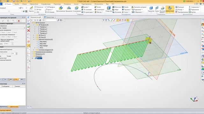204x114 pixels.
Task: Select the first axis radio in the resulting direction row
Action: [1, 37]
